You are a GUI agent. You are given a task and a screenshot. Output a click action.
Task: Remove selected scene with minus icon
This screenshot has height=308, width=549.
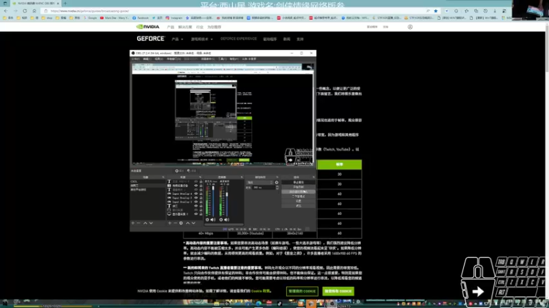tap(139, 223)
